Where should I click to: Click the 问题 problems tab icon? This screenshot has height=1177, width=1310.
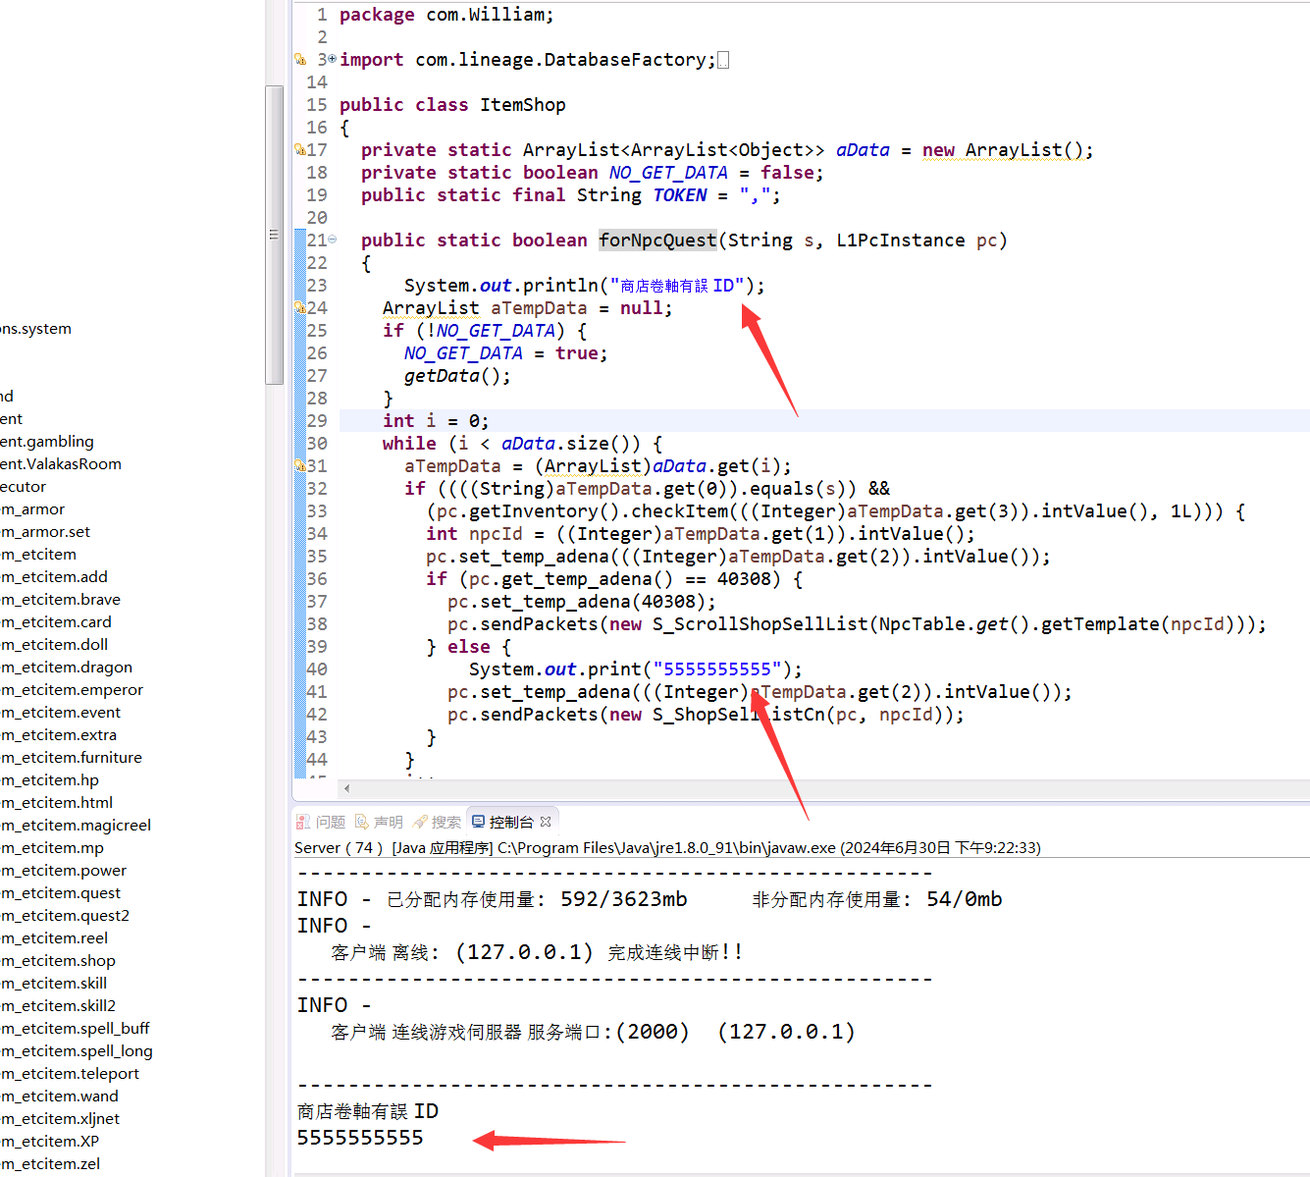coord(303,822)
